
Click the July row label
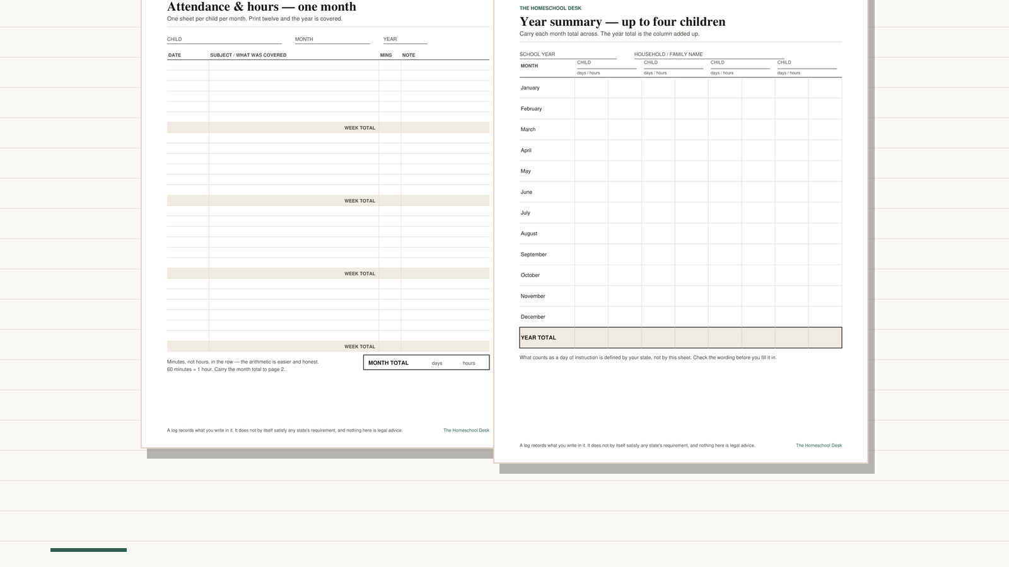(x=525, y=213)
